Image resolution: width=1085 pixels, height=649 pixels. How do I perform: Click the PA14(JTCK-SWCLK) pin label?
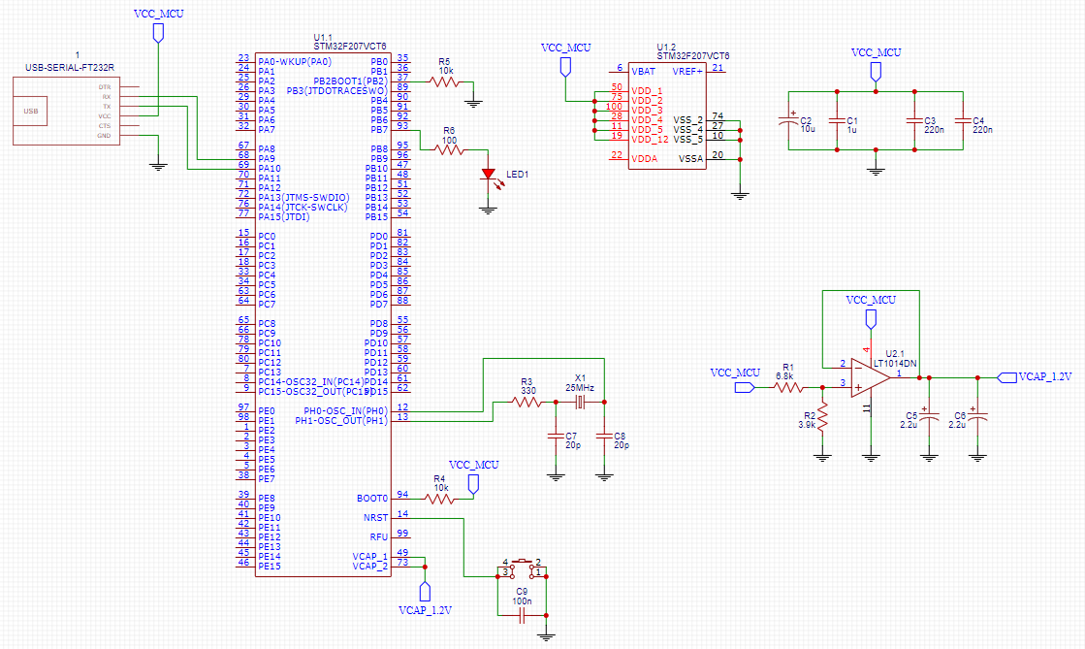[x=303, y=207]
